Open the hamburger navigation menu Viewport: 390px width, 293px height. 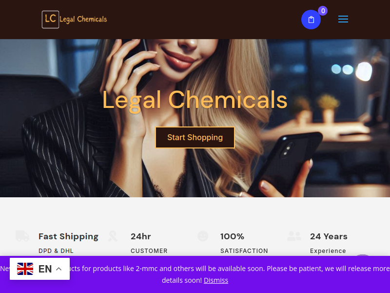(343, 19)
